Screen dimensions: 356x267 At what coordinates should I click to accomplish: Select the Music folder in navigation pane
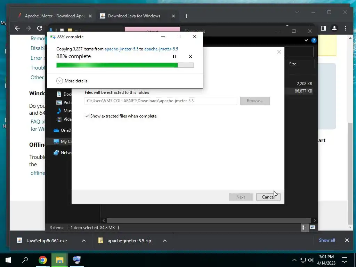pyautogui.click(x=64, y=111)
